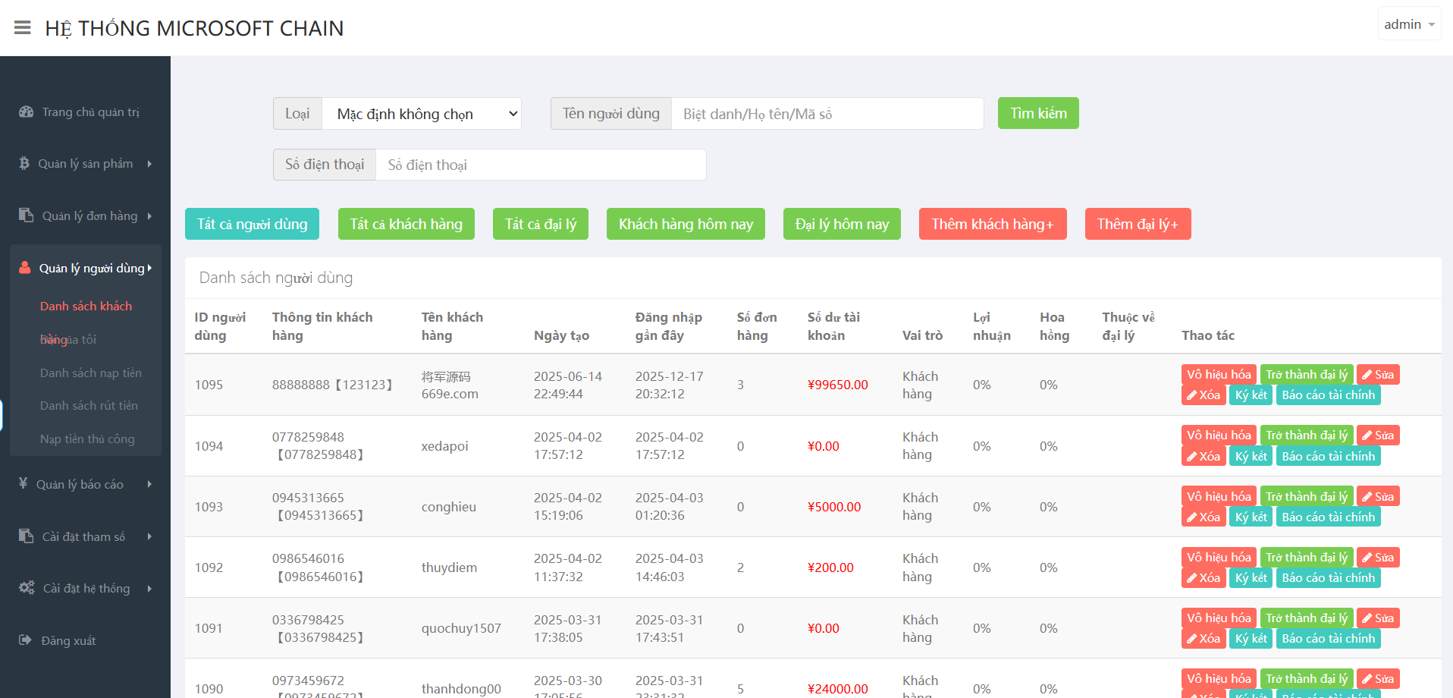Open the Loại type dropdown
1453x698 pixels.
tap(422, 114)
